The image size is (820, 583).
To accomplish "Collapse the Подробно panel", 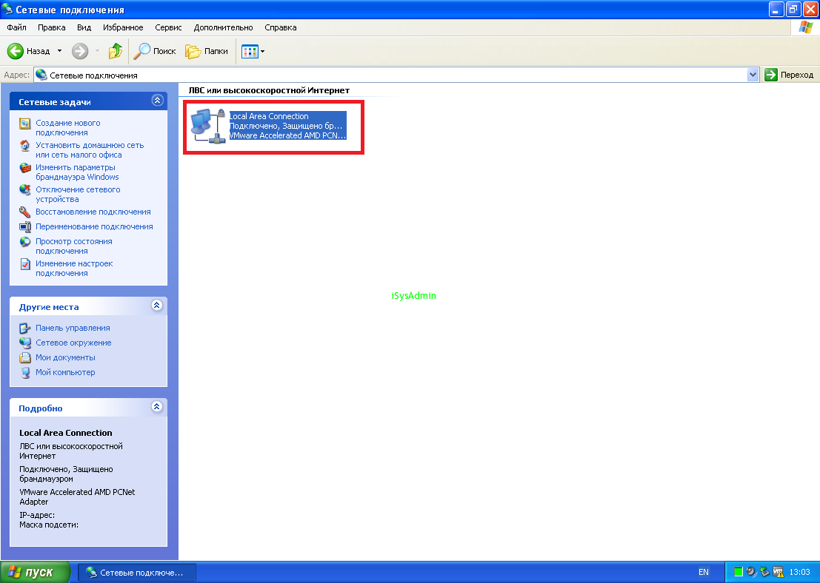I will click(x=156, y=406).
